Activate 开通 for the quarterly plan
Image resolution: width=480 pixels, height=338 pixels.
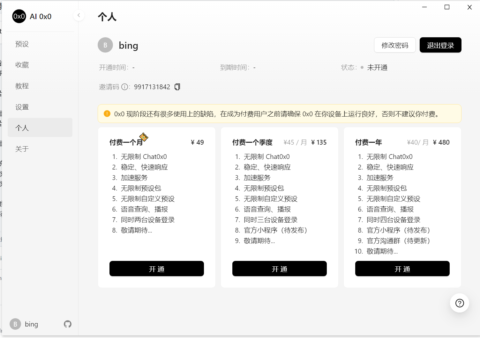[x=279, y=269]
